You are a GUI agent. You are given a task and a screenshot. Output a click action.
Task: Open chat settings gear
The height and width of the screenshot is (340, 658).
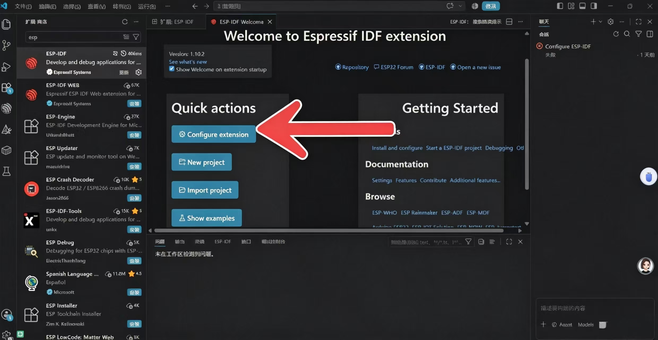click(x=611, y=22)
